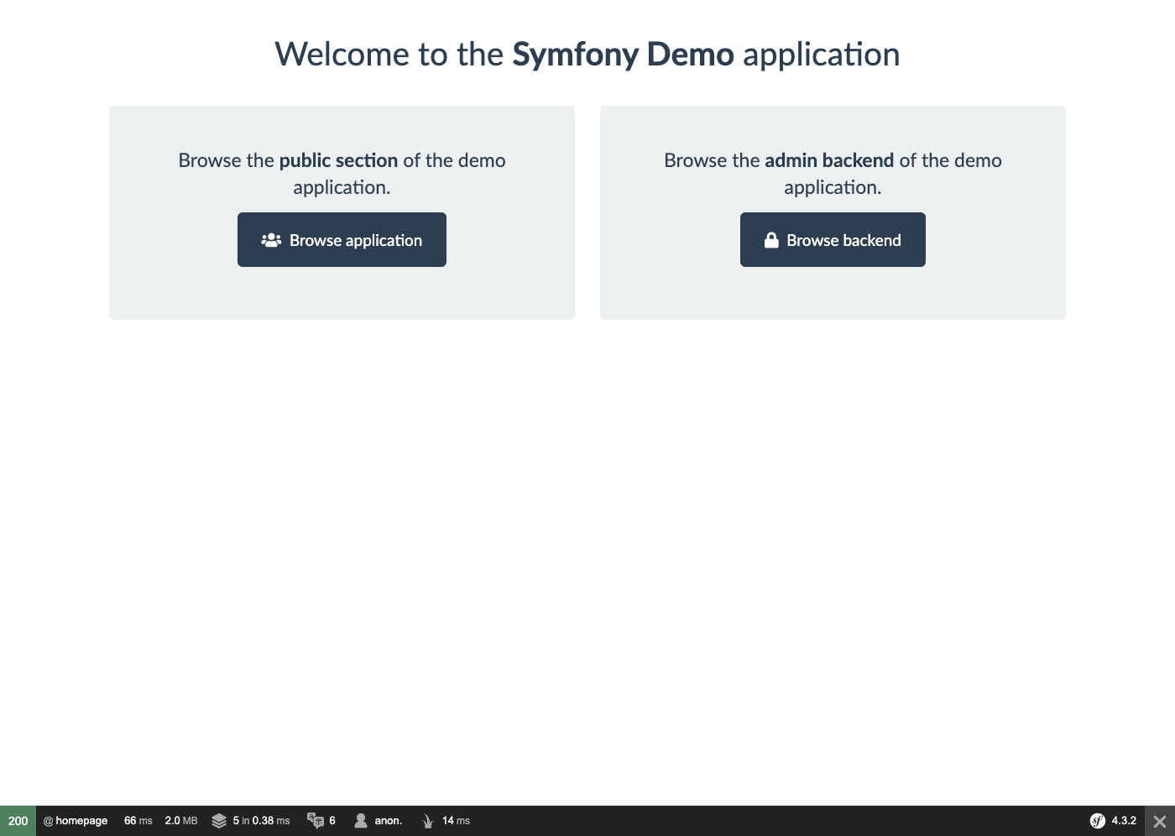Viewport: 1175px width, 836px height.
Task: Open the Browse backend button
Action: tap(833, 240)
